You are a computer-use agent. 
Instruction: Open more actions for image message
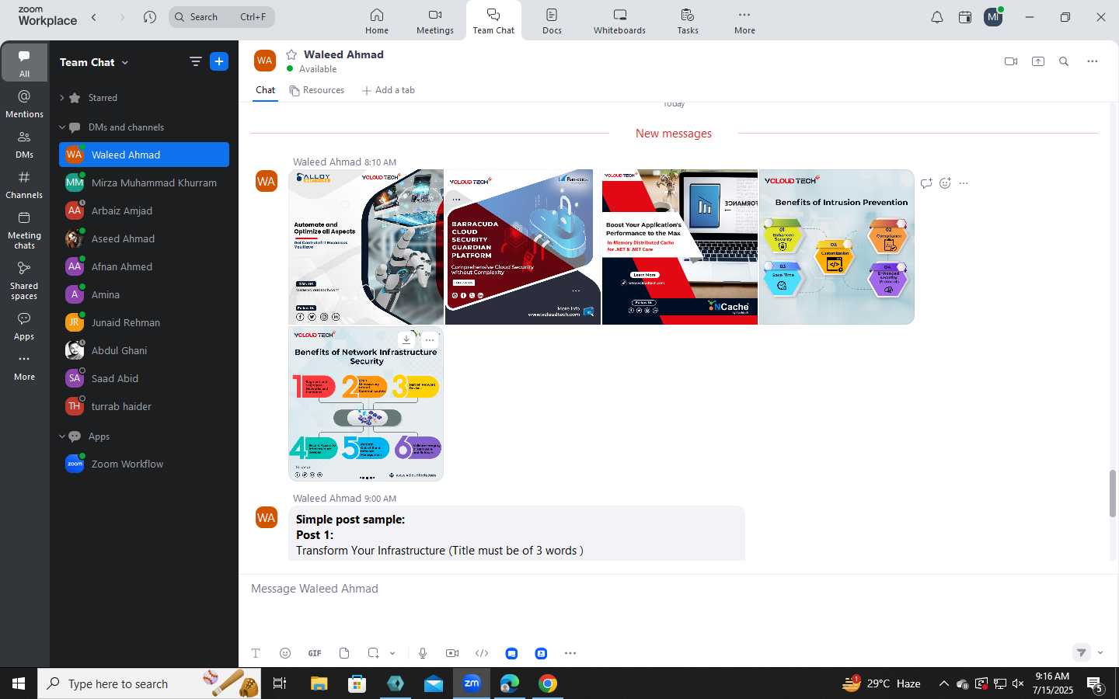coord(964,183)
